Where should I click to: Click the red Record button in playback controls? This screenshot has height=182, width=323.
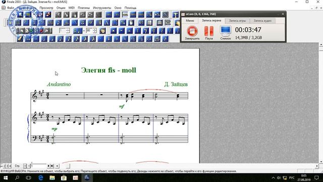[x=41, y=31]
